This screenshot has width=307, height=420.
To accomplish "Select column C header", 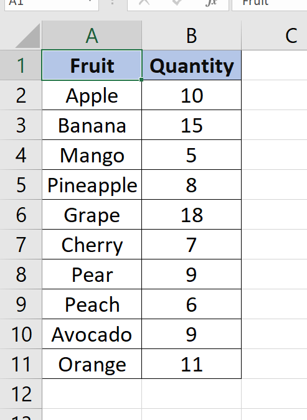I will point(274,35).
